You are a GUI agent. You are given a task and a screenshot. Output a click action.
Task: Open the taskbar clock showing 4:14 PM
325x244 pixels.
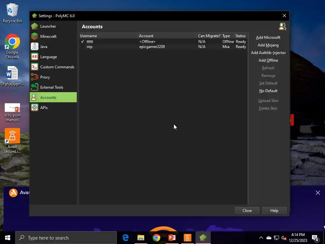pyautogui.click(x=298, y=238)
